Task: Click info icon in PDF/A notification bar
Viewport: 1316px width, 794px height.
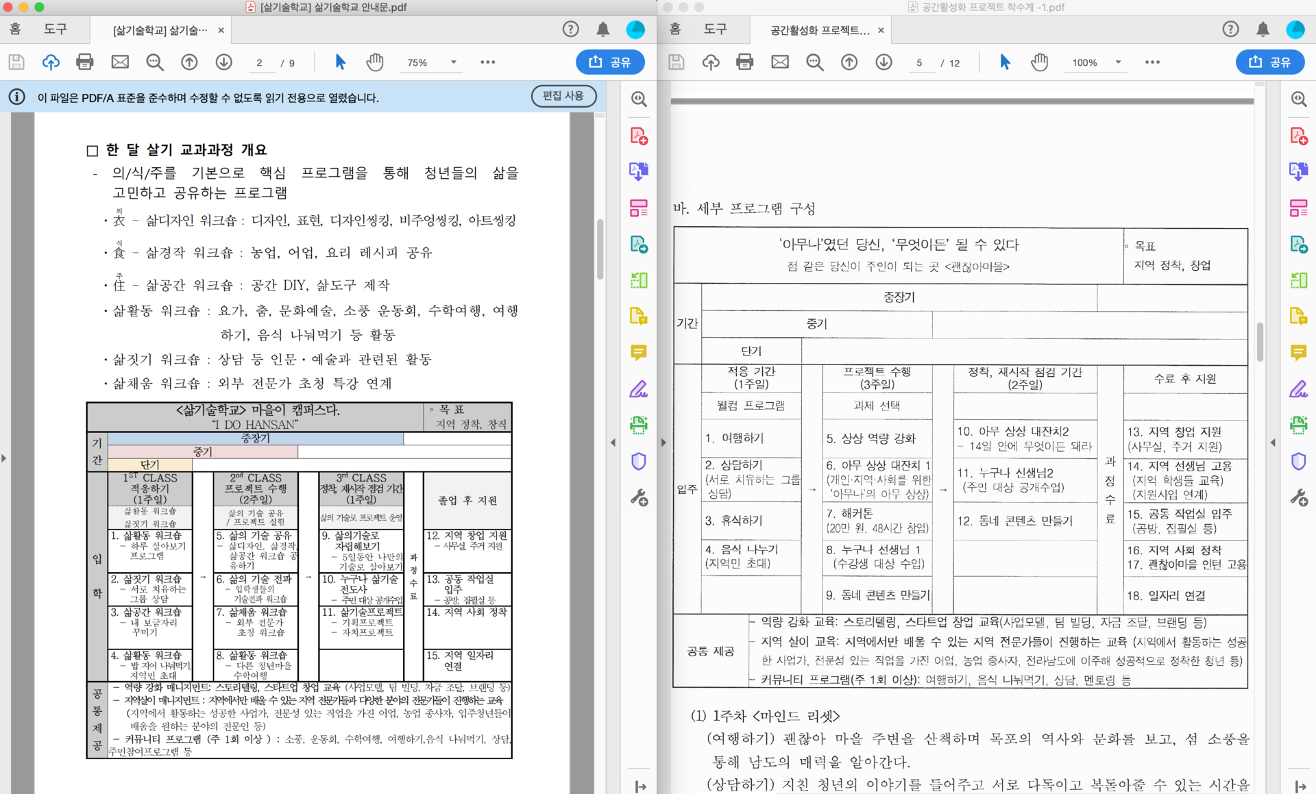Action: point(17,97)
